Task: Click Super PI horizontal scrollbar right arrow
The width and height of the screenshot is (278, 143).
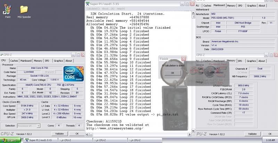Action: 189,134
